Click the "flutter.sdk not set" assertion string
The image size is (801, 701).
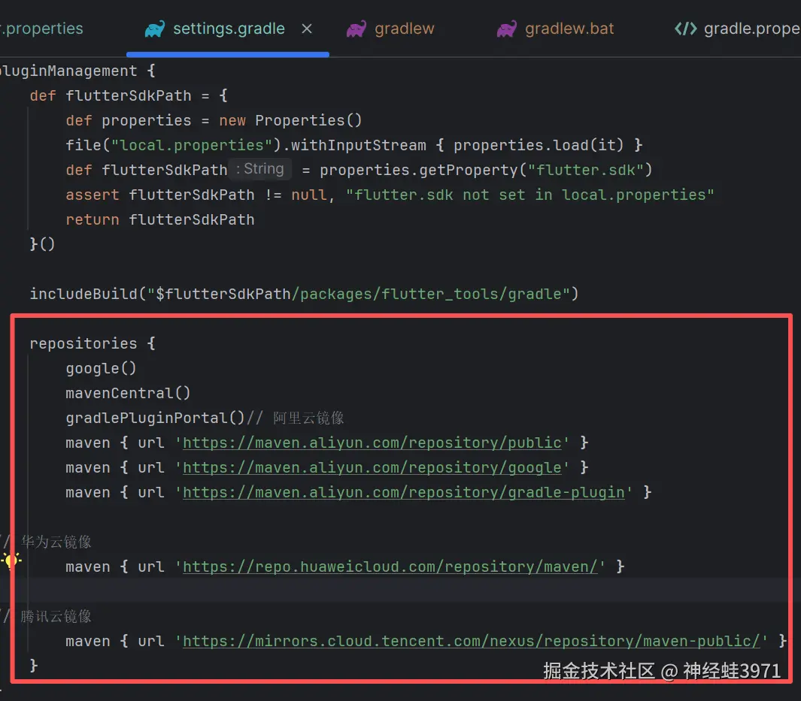tap(530, 195)
